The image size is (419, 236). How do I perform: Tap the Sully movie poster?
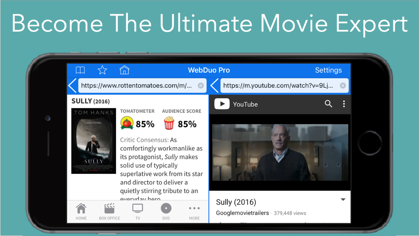(93, 141)
